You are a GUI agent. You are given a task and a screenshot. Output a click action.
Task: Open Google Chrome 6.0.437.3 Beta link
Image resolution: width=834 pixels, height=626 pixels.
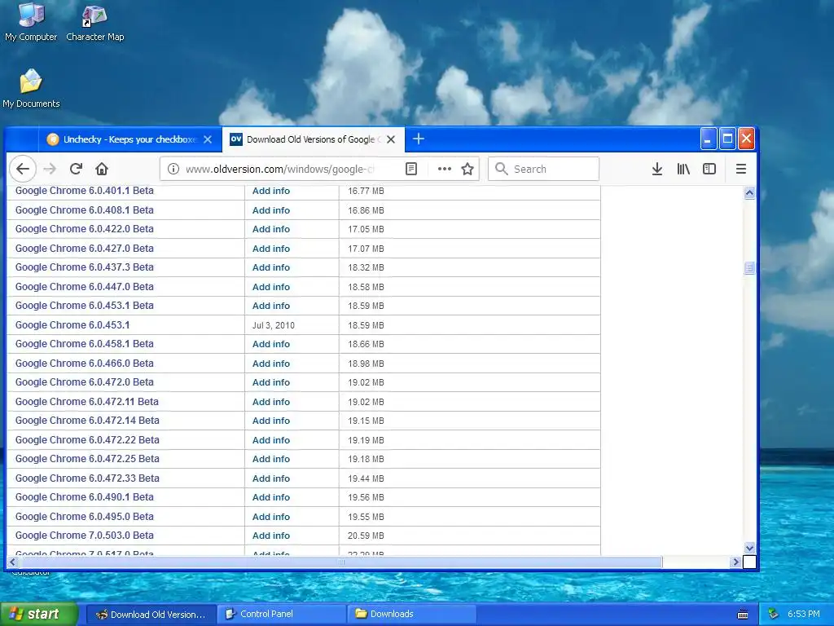click(x=84, y=267)
